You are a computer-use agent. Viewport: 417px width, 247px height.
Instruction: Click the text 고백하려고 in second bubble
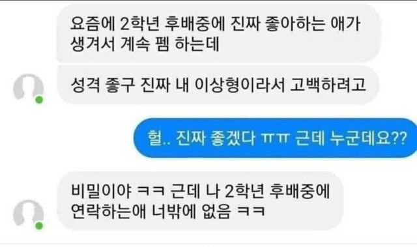pyautogui.click(x=328, y=85)
